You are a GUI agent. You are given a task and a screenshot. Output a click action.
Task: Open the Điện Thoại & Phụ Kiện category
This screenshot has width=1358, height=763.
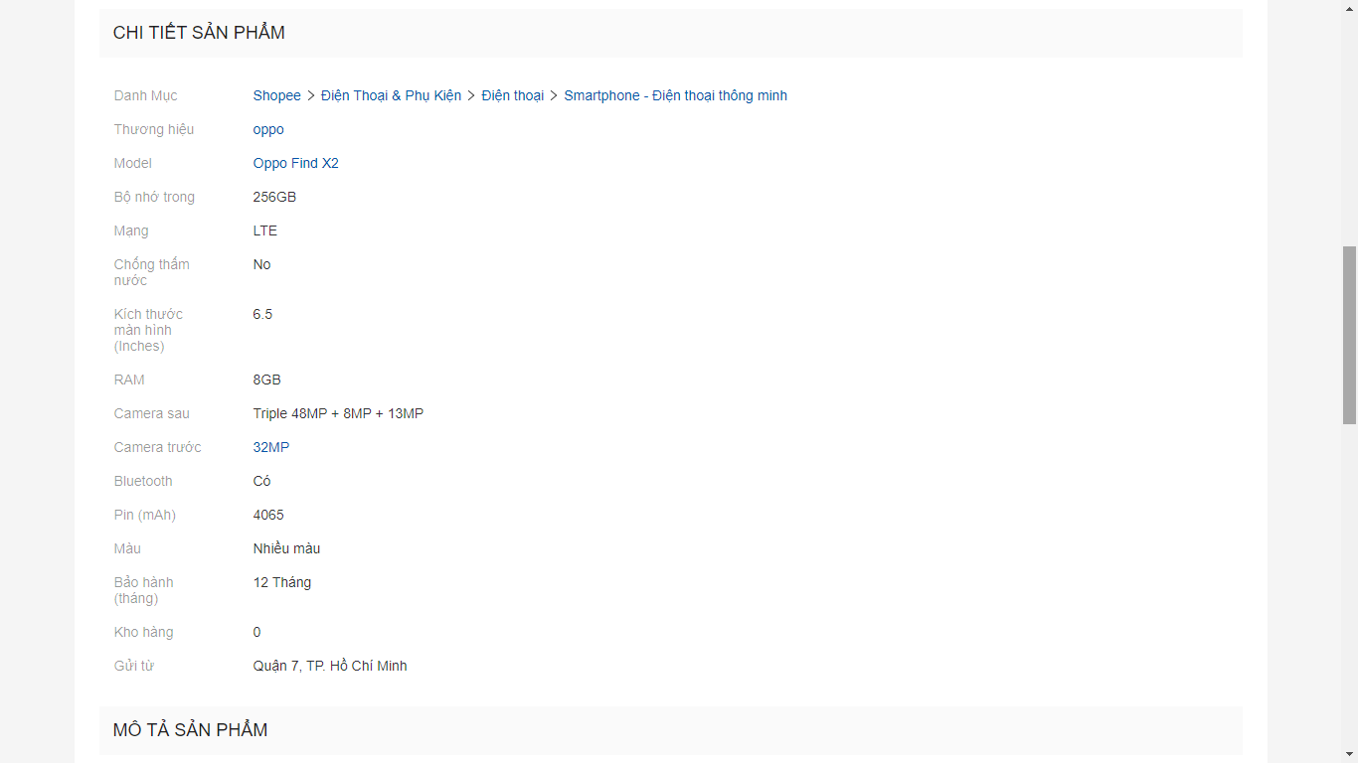click(x=391, y=95)
